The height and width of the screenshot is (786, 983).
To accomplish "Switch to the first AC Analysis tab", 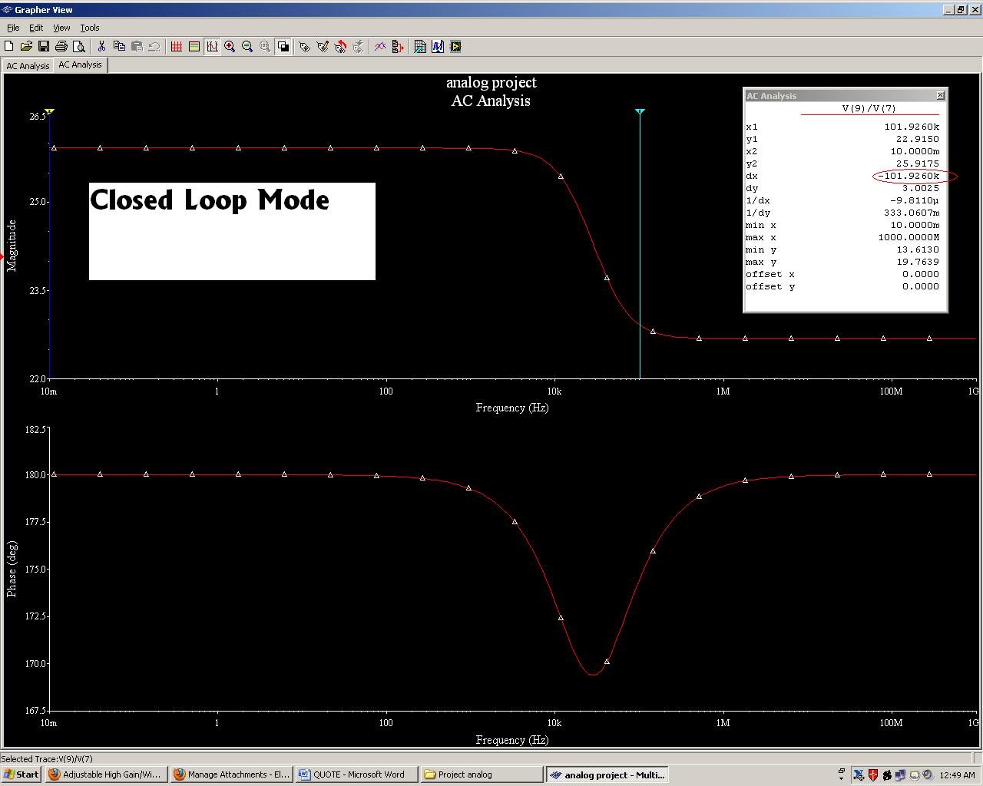I will 28,66.
